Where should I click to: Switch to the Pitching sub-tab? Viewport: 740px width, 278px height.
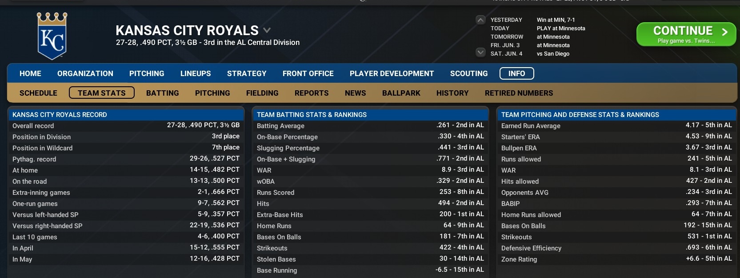[212, 93]
